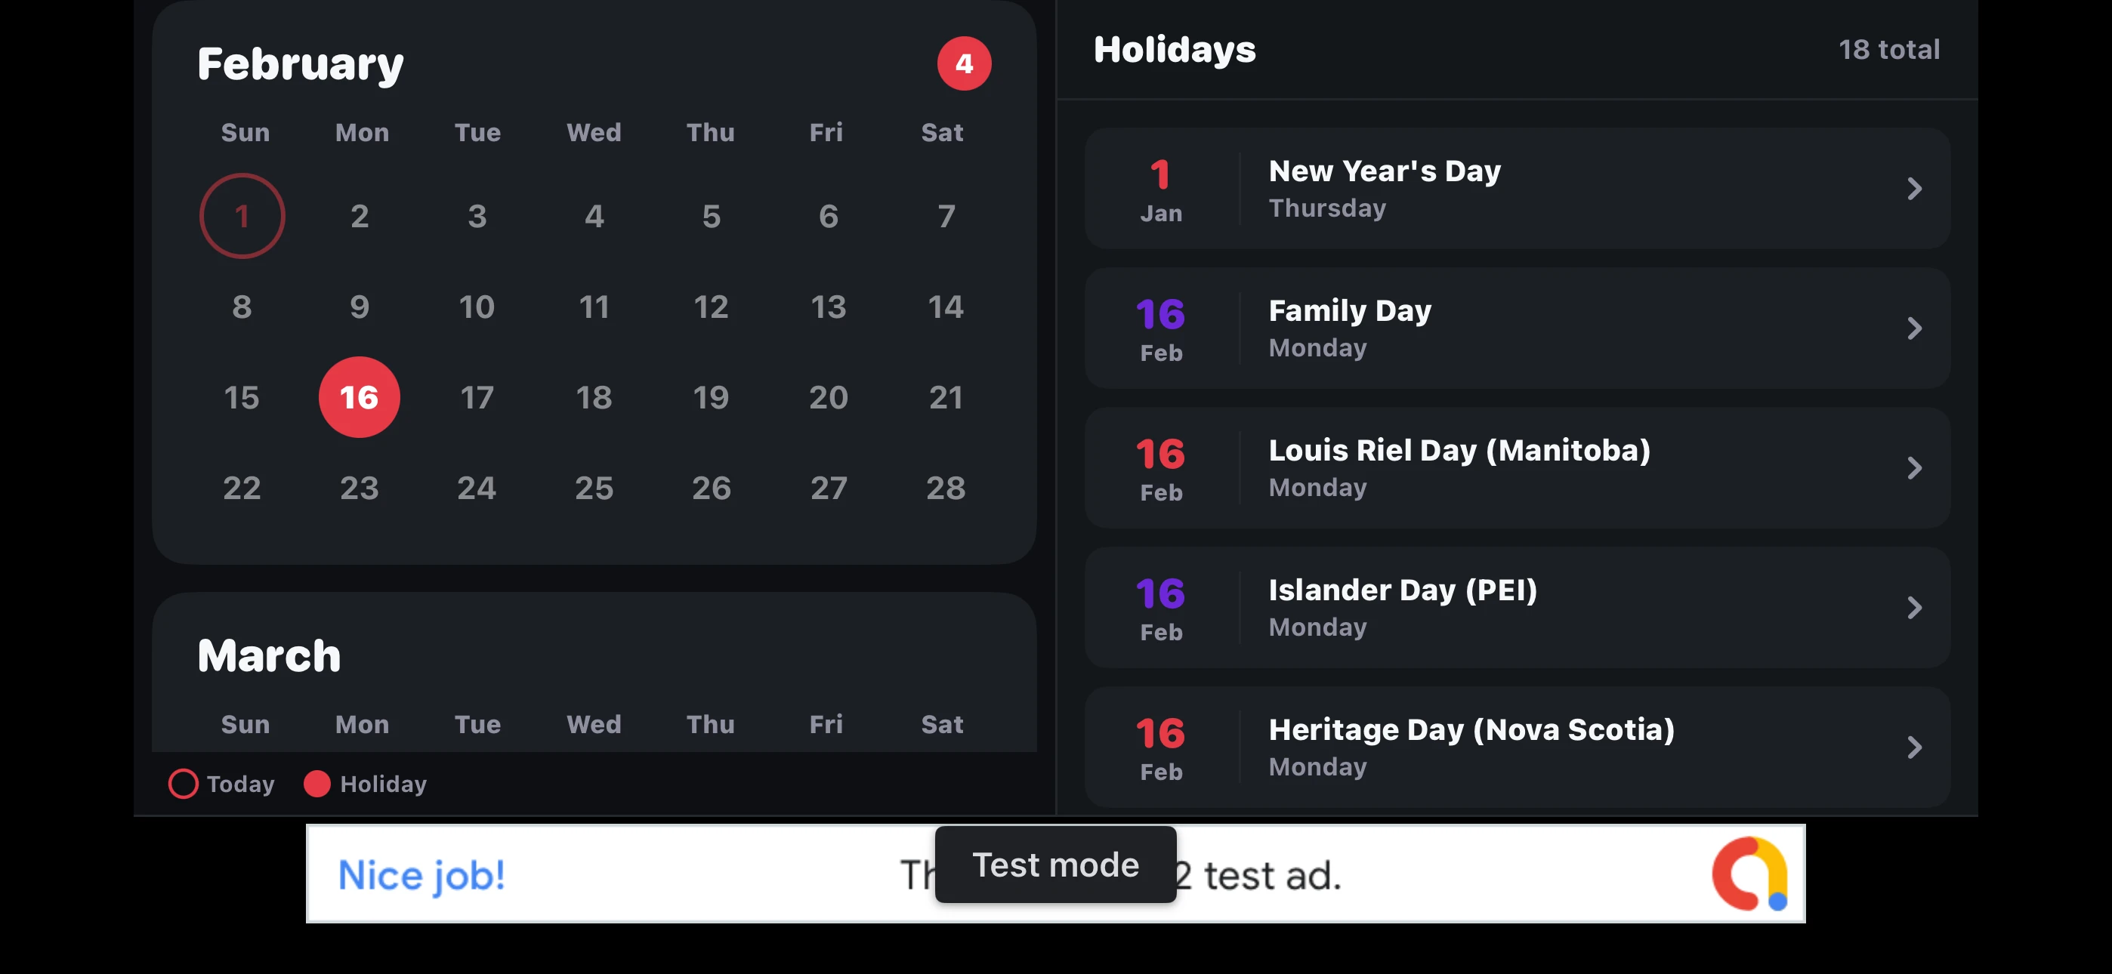Click the Today legend circle icon
Image resolution: width=2112 pixels, height=974 pixels.
pyautogui.click(x=183, y=784)
